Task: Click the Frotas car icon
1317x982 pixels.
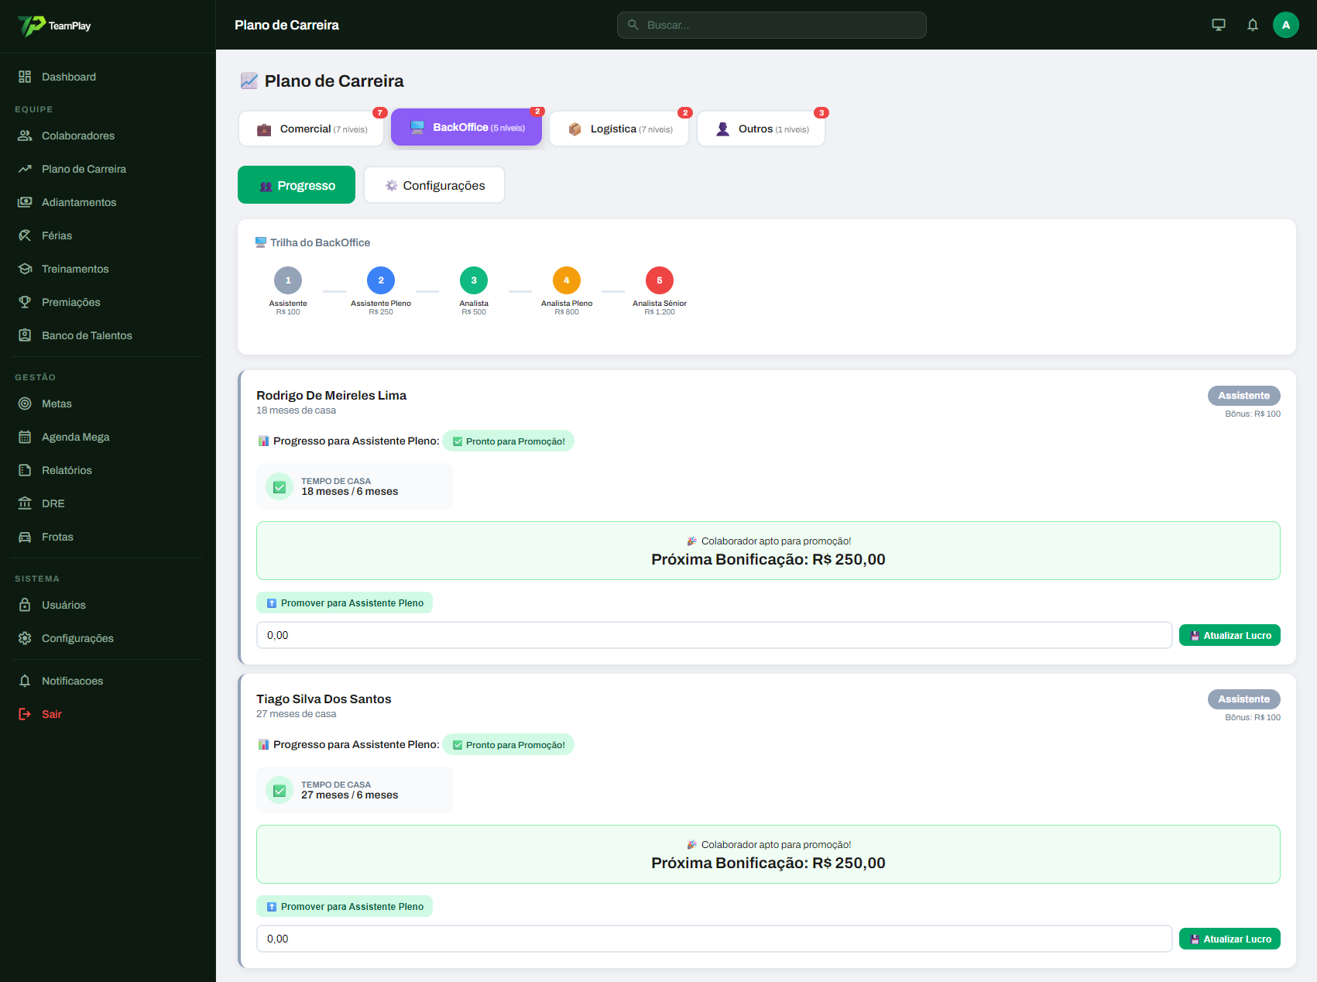Action: pyautogui.click(x=25, y=537)
